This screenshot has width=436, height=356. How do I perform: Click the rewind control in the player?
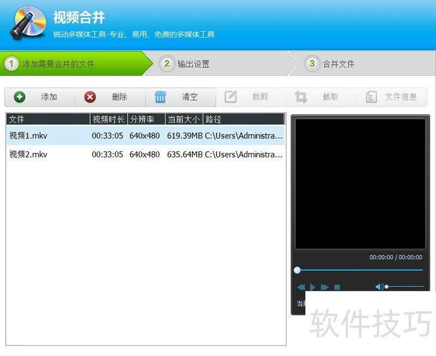(300, 287)
